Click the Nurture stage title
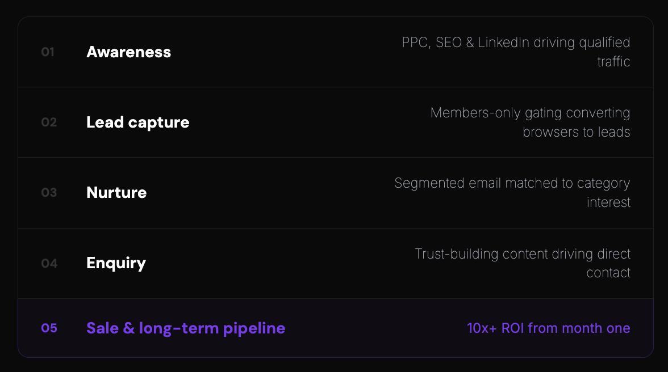The width and height of the screenshot is (668, 372). tap(116, 193)
